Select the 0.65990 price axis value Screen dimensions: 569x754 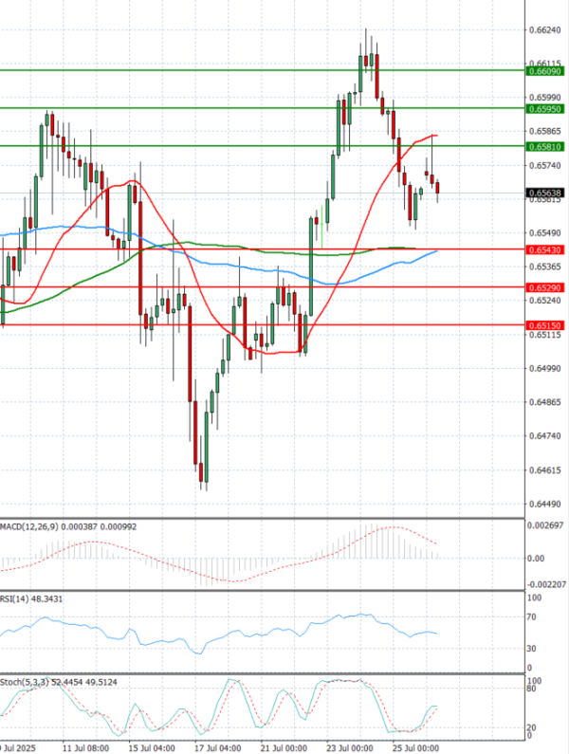coord(545,97)
